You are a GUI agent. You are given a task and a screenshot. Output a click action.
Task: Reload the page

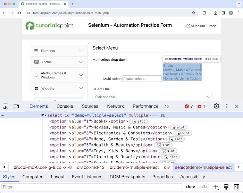click(x=20, y=13)
